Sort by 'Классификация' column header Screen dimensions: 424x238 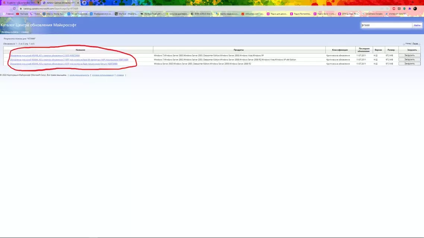pyautogui.click(x=340, y=50)
